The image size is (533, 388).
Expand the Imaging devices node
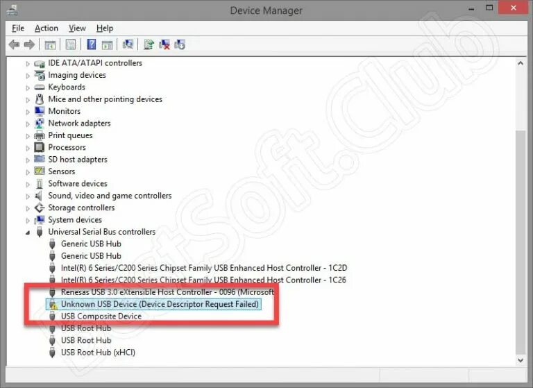pyautogui.click(x=28, y=76)
